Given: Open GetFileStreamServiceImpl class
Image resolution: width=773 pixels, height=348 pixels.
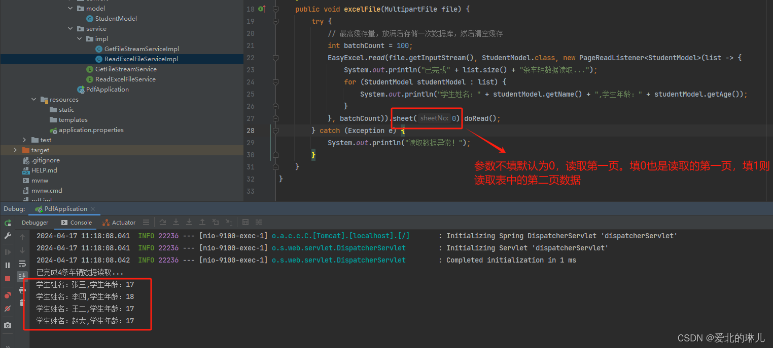Looking at the screenshot, I should point(142,49).
